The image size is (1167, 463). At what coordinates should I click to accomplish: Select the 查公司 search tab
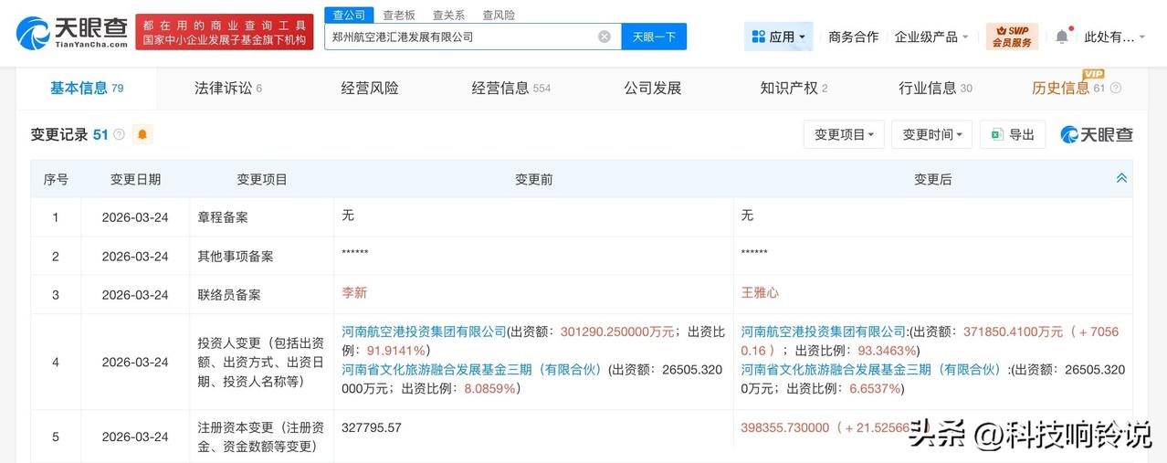(348, 15)
